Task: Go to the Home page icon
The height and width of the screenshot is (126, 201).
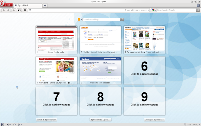Action: coord(25,10)
